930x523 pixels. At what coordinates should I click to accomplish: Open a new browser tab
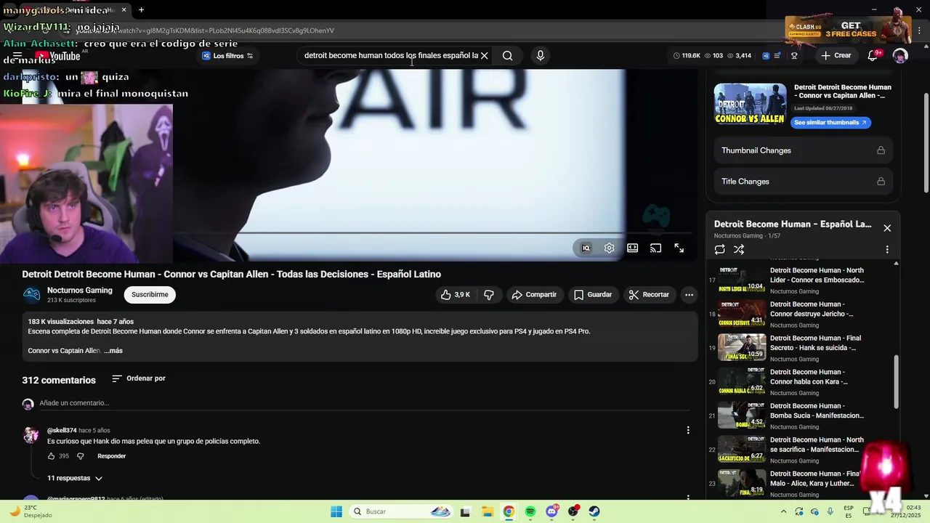[x=141, y=10]
